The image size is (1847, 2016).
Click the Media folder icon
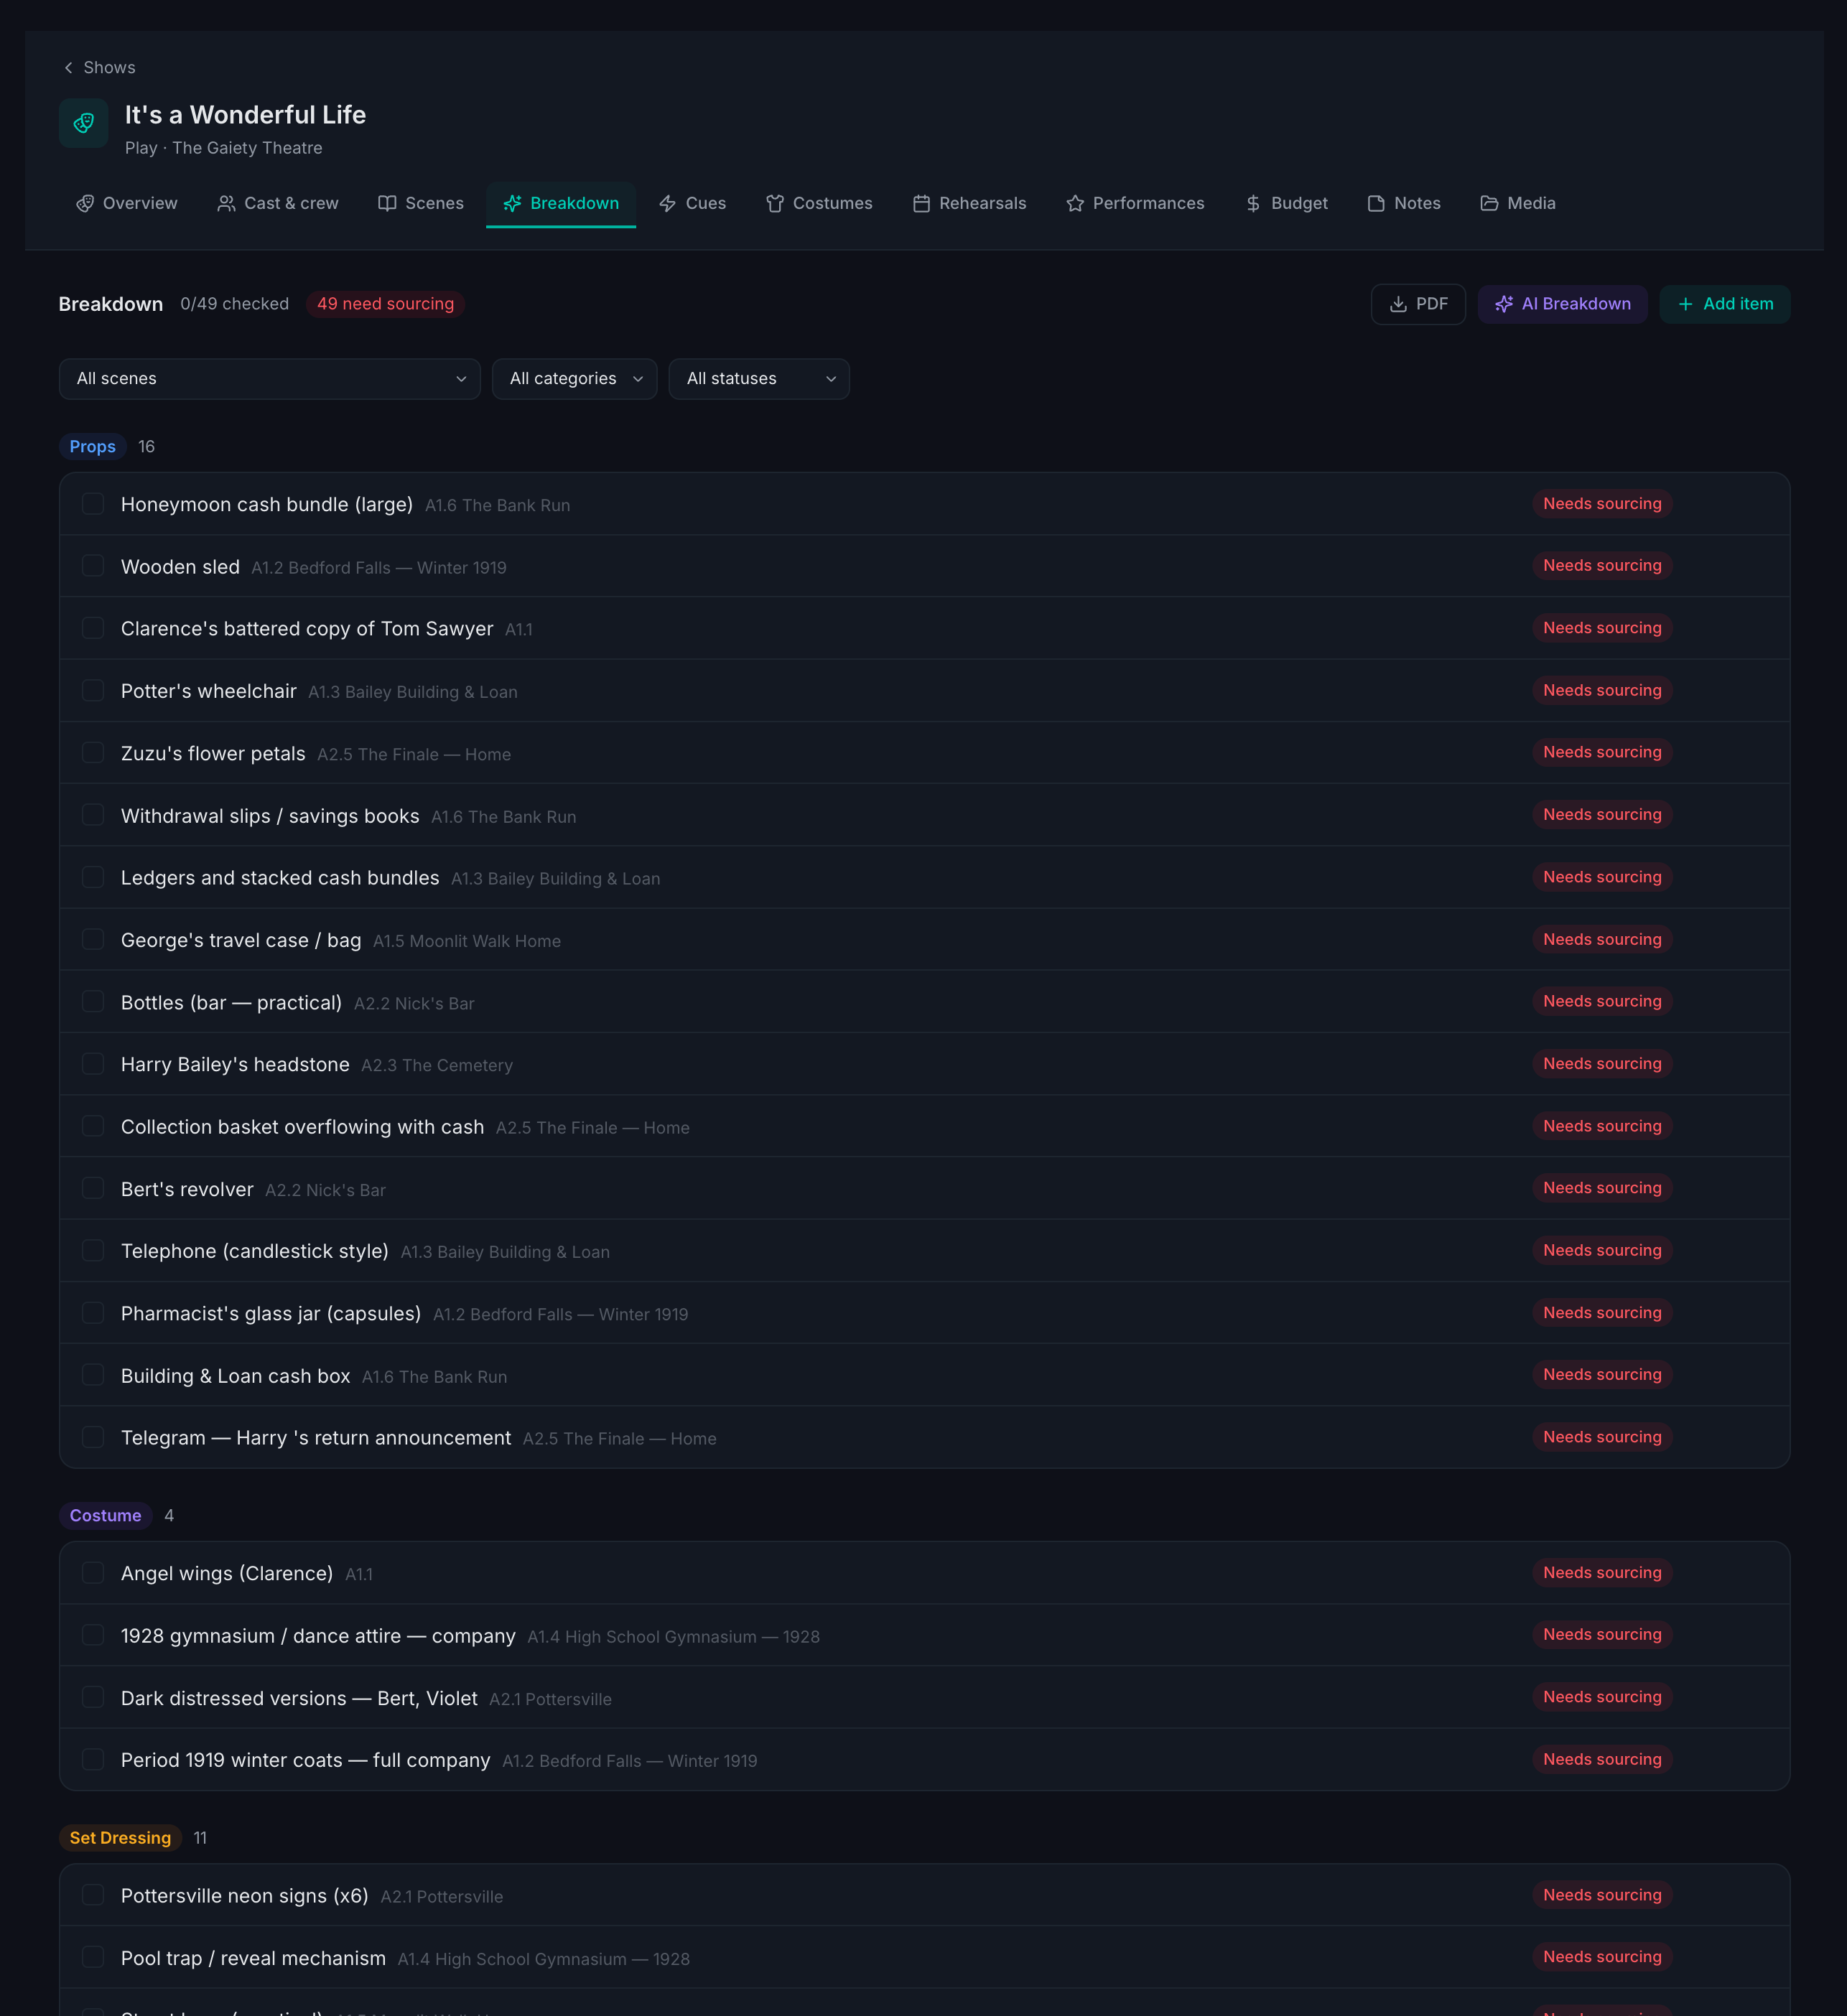tap(1489, 203)
